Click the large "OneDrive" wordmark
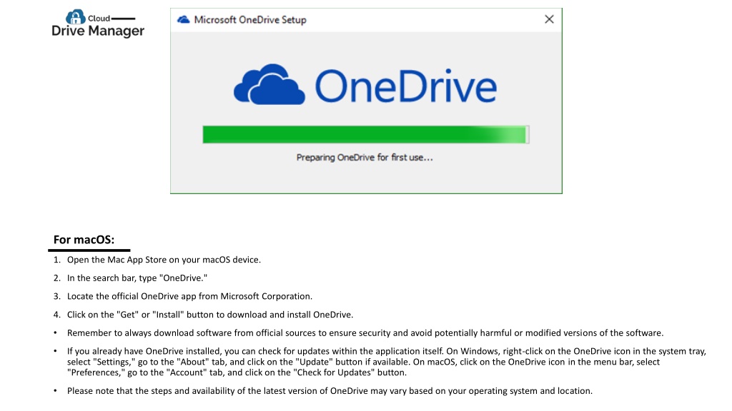Image resolution: width=732 pixels, height=411 pixels. [406, 86]
